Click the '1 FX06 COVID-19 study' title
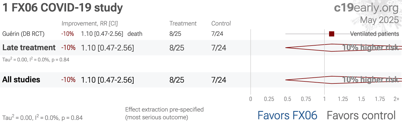 (x=63, y=8)
